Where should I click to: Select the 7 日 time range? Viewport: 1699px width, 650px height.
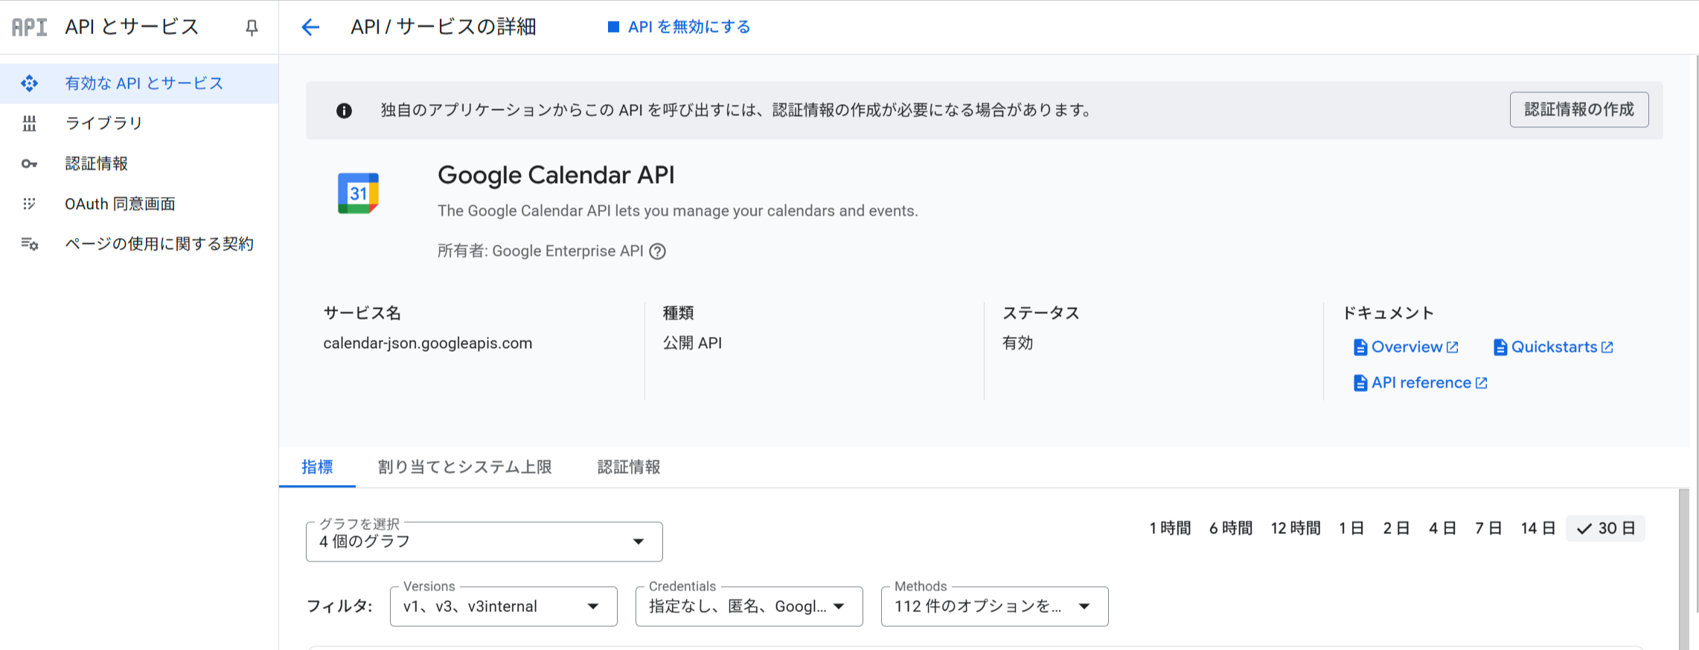[1488, 528]
